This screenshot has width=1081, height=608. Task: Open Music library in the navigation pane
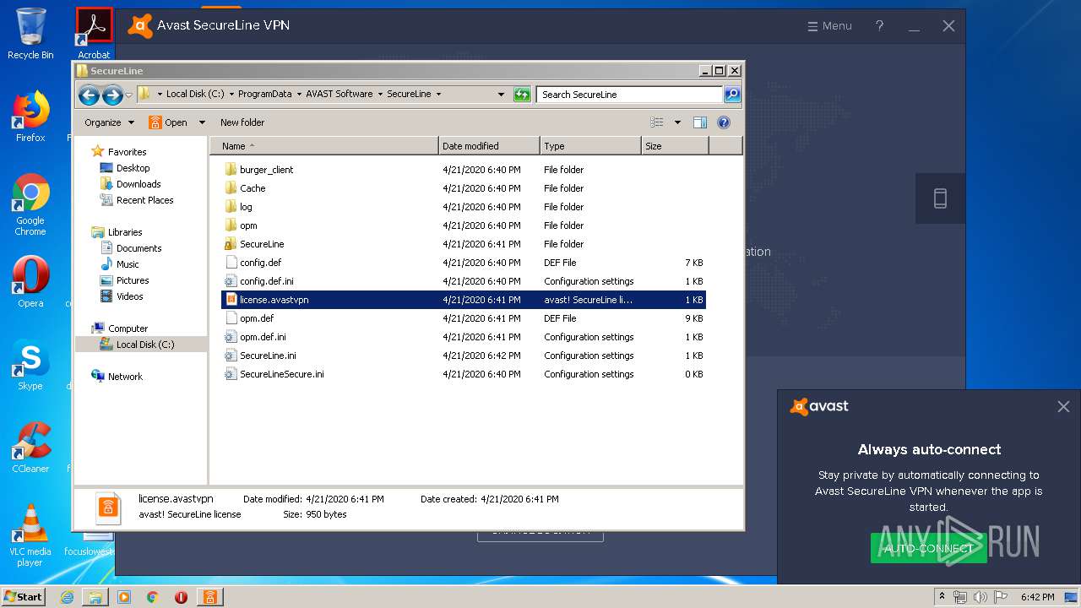point(119,264)
